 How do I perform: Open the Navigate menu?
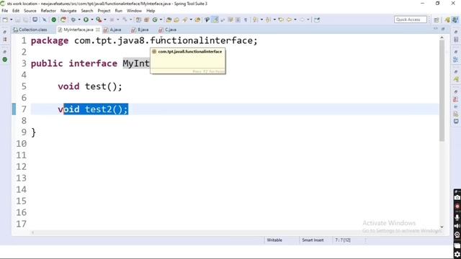pyautogui.click(x=68, y=11)
